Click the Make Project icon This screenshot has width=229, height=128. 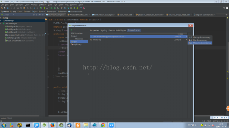[x=41, y=8]
